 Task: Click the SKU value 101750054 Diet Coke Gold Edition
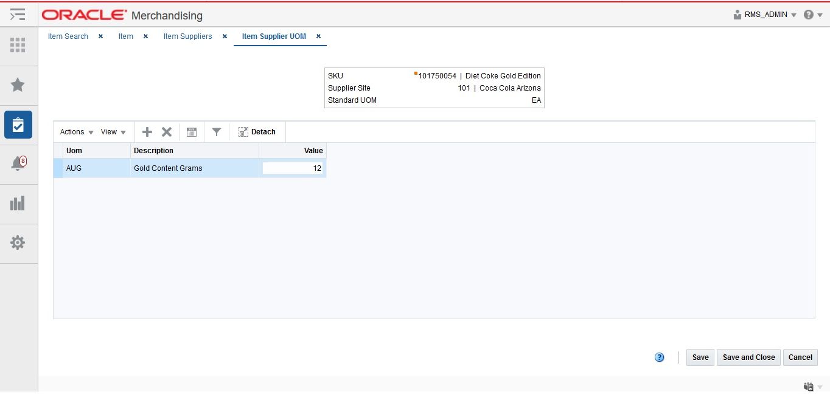tap(480, 76)
